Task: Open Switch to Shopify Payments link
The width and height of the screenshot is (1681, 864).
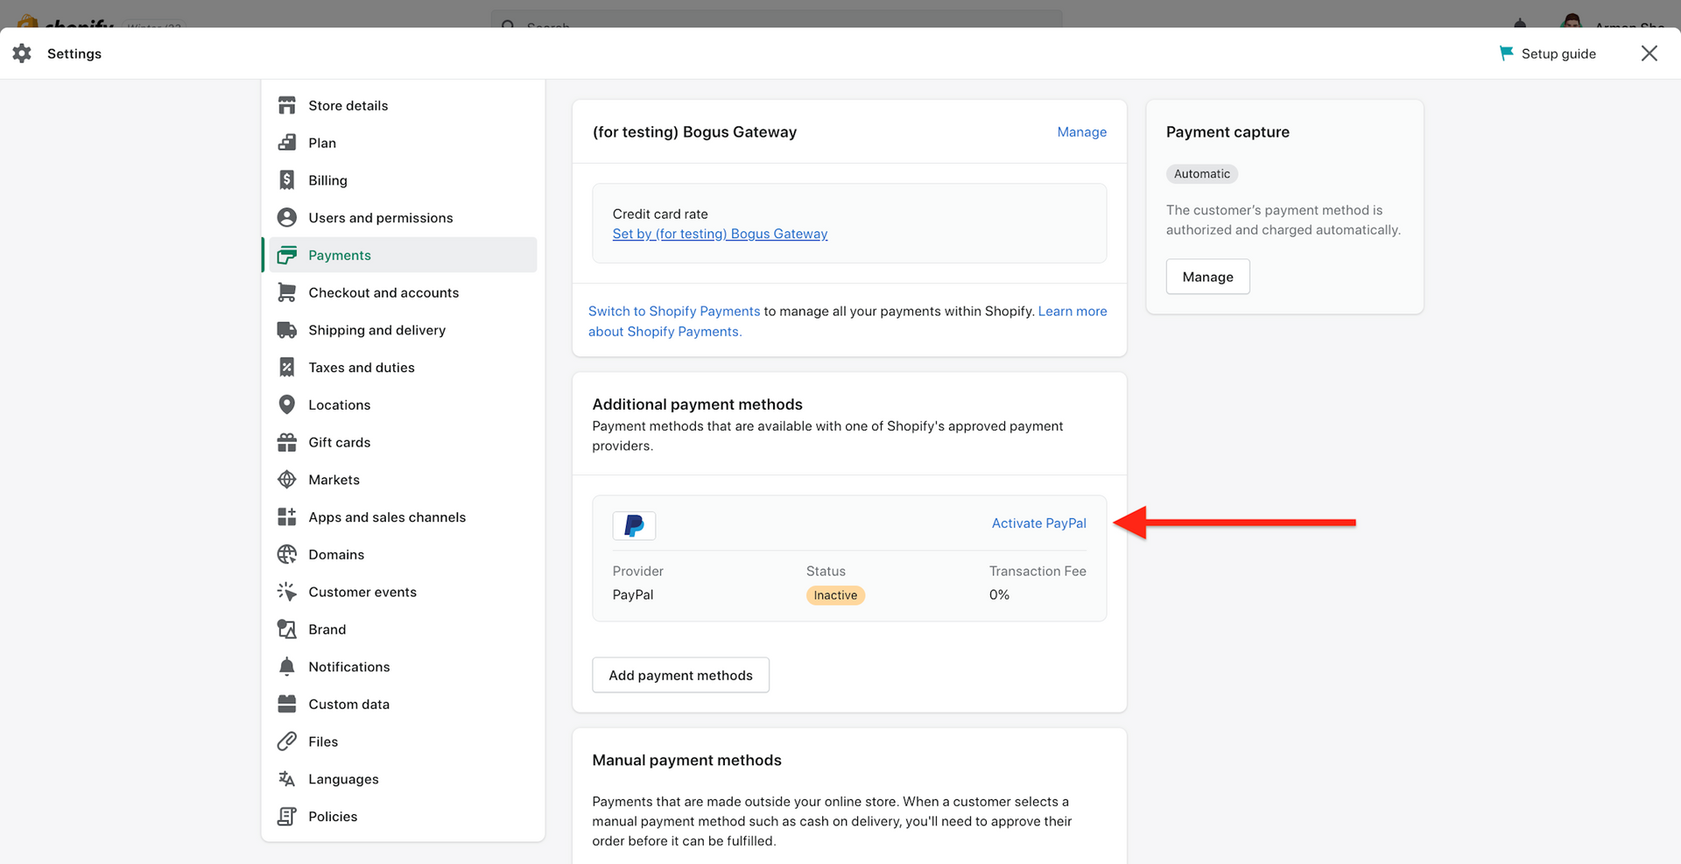Action: (x=673, y=312)
